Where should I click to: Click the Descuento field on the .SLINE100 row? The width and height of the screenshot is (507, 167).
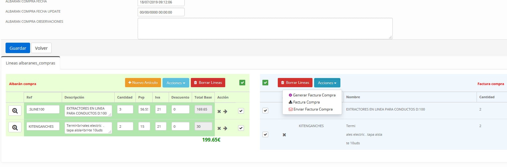click(180, 109)
